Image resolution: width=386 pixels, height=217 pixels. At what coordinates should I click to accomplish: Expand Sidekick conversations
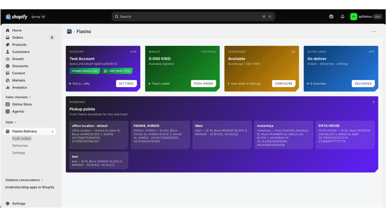coord(24,180)
